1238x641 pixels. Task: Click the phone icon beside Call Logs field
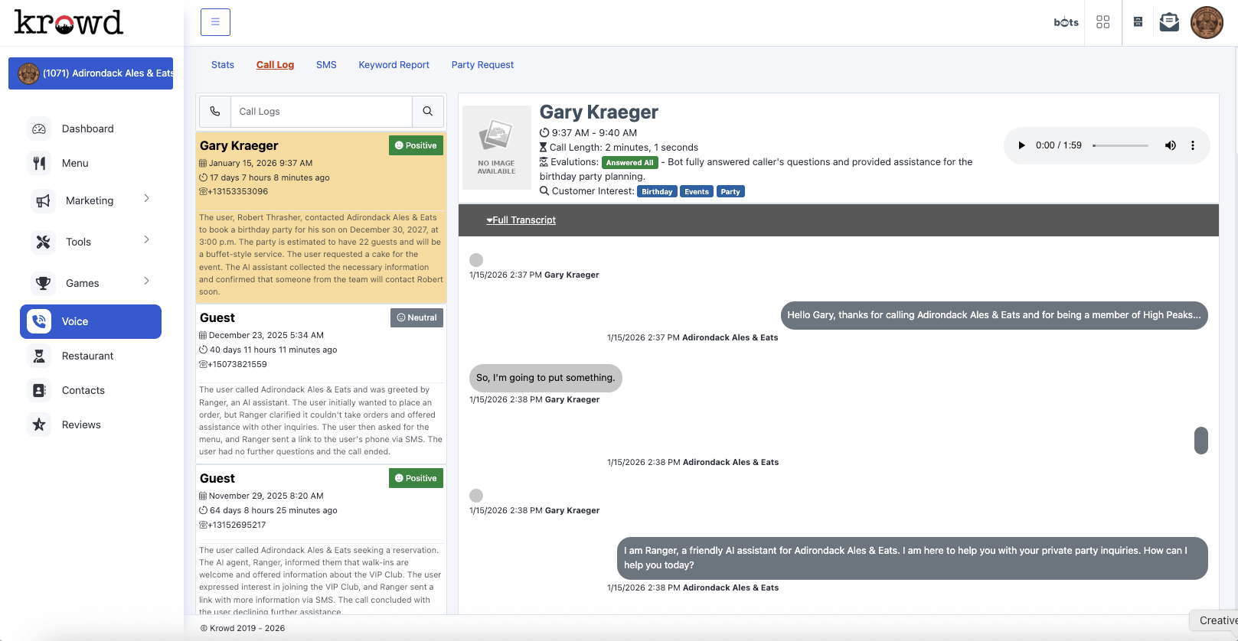click(x=215, y=112)
